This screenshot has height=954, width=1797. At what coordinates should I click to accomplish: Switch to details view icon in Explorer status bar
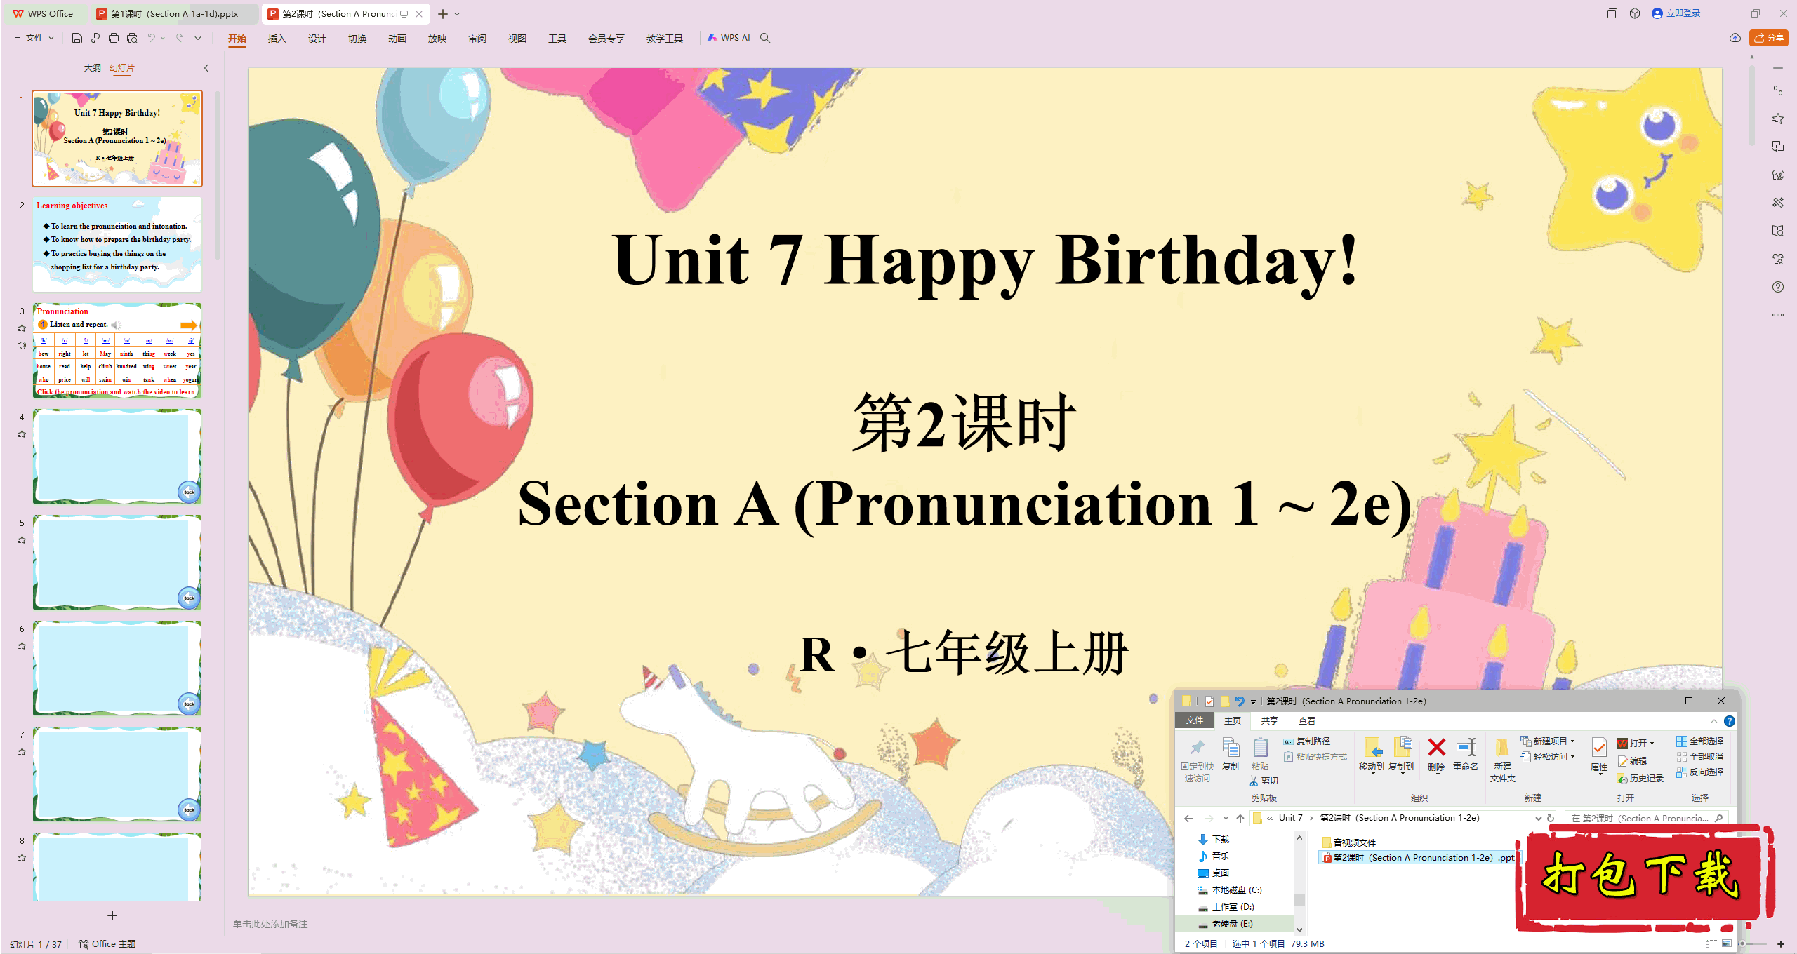[1711, 943]
